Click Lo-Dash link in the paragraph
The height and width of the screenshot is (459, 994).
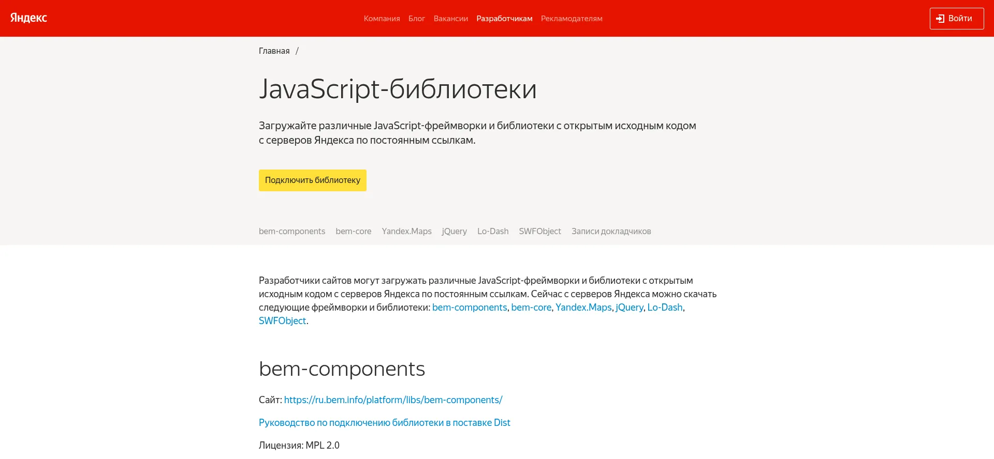coord(665,307)
